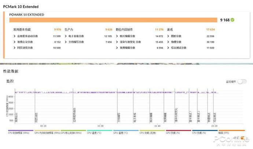Image resolution: width=253 pixels, height=149 pixels.
Task: Click the value 15 455
Action: pyautogui.click(x=159, y=42)
